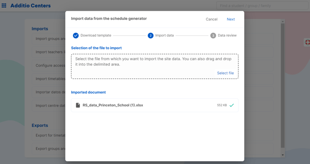The width and height of the screenshot is (310, 164).
Task: Open the apps grid icon beside Additio Centers
Action: click(4, 5)
